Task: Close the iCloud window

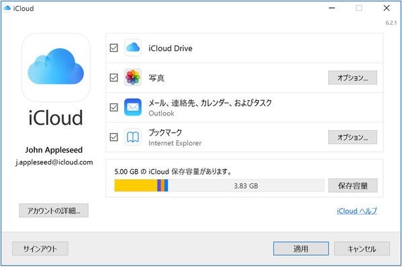Action: coord(387,8)
